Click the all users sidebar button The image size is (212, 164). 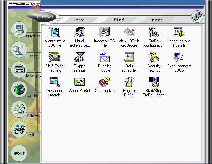[19, 129]
